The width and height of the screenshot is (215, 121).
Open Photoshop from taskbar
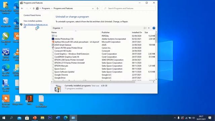[50, 118]
